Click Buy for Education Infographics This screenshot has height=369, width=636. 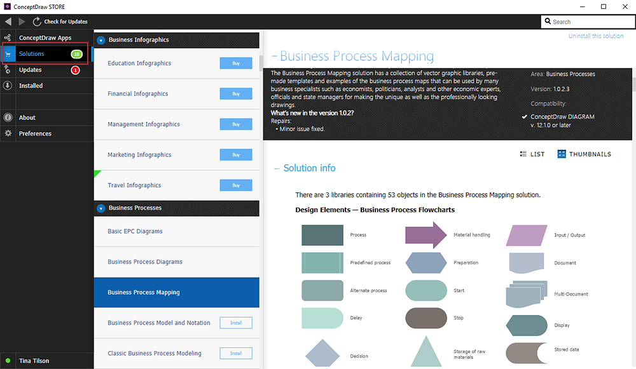tap(236, 64)
